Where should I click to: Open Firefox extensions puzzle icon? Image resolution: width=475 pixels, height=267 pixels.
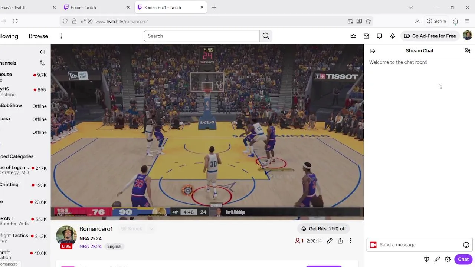point(455,21)
